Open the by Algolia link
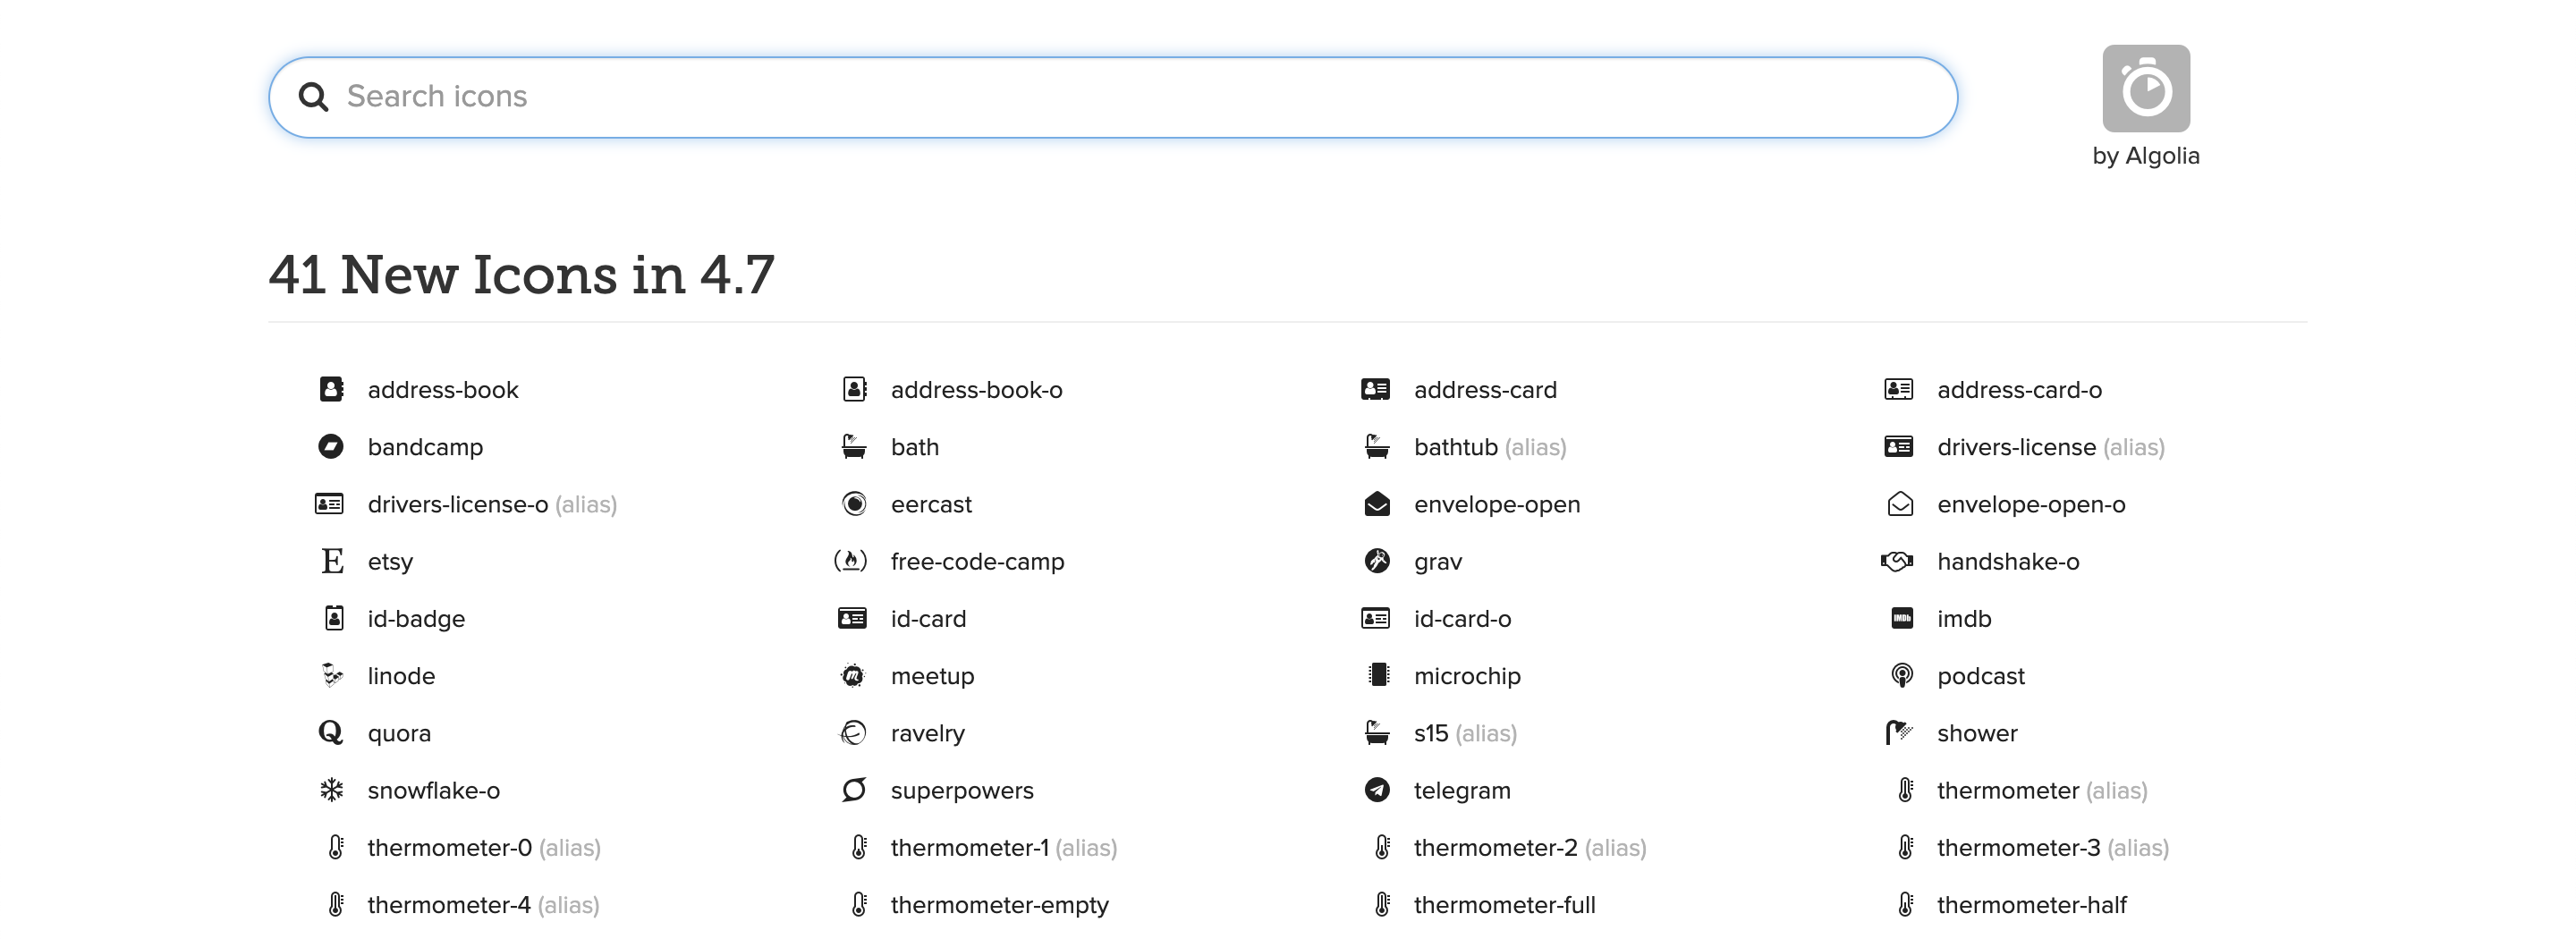The image size is (2576, 939). coord(2146,156)
